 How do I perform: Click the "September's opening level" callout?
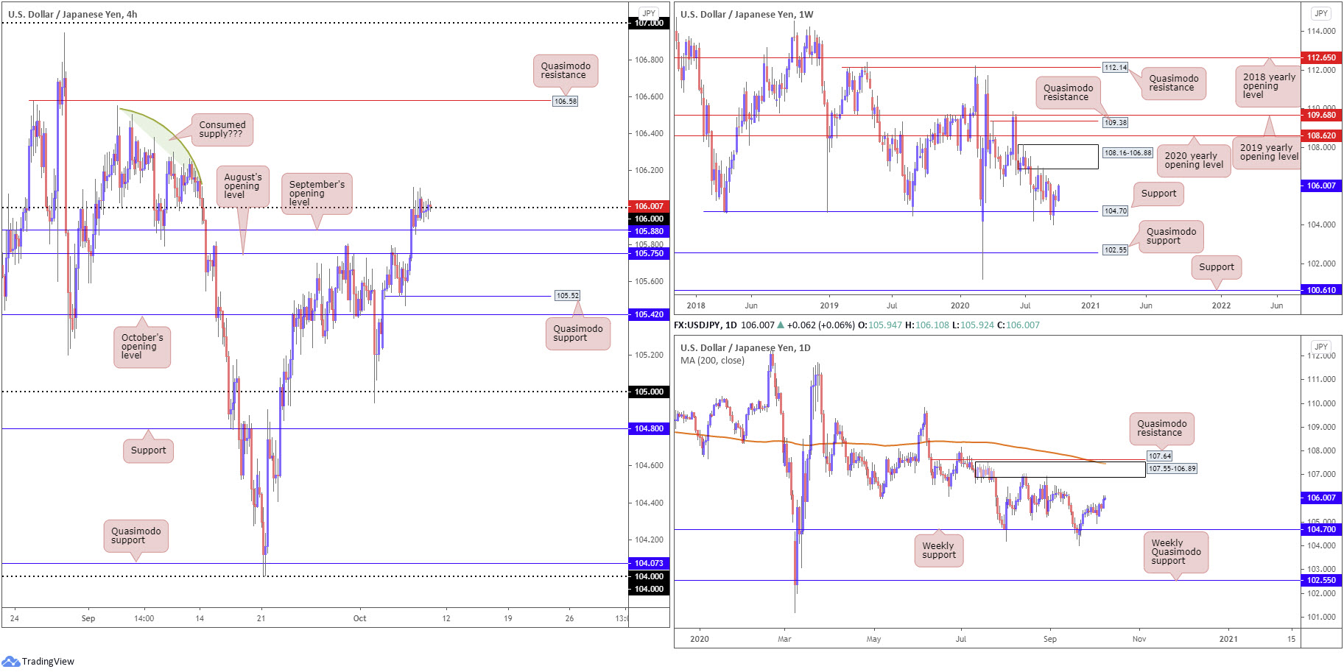[317, 194]
